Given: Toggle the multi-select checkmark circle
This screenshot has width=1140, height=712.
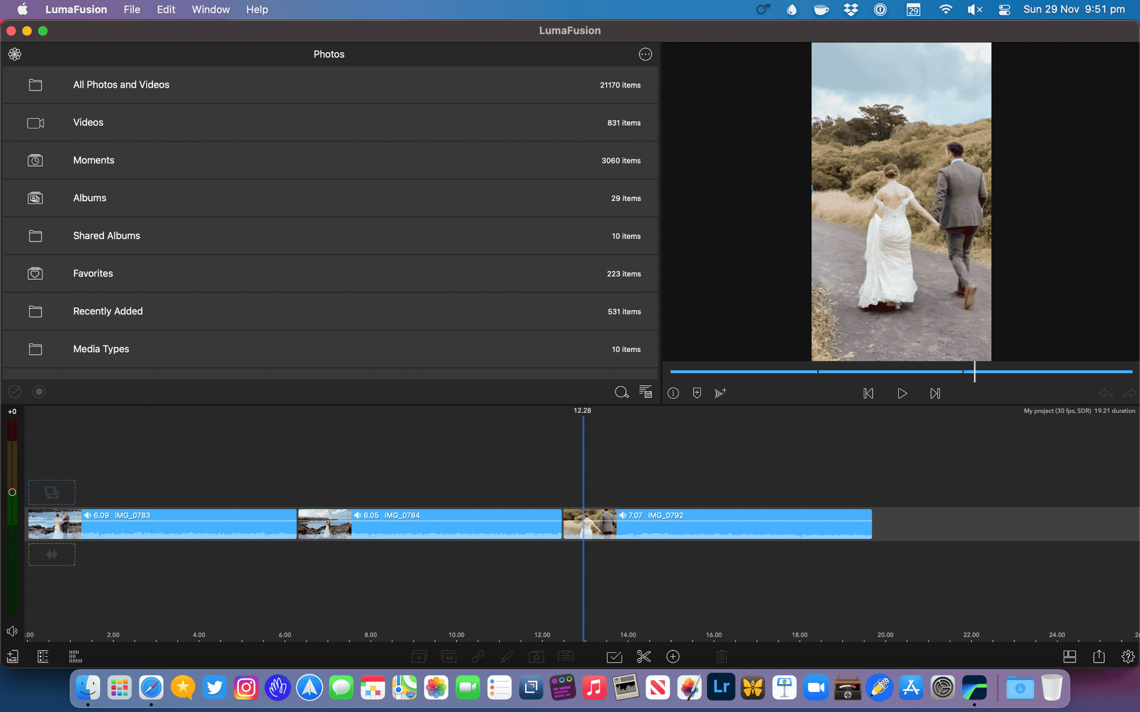Looking at the screenshot, I should click(x=15, y=392).
